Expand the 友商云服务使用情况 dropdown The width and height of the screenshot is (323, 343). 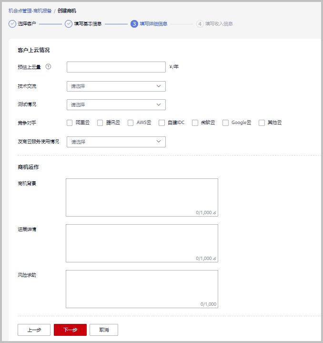(116, 142)
